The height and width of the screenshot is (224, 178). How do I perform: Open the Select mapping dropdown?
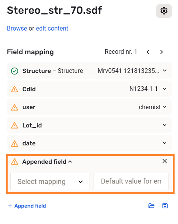50,181
